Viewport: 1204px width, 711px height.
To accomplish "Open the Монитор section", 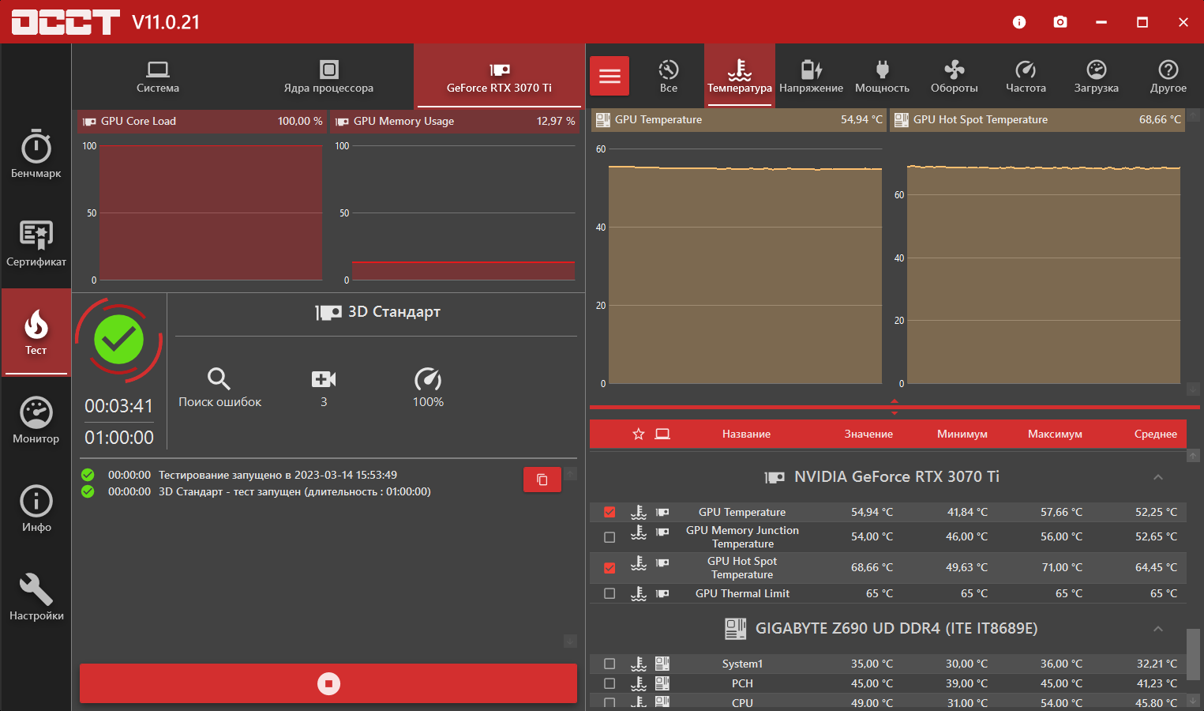I will coord(36,420).
